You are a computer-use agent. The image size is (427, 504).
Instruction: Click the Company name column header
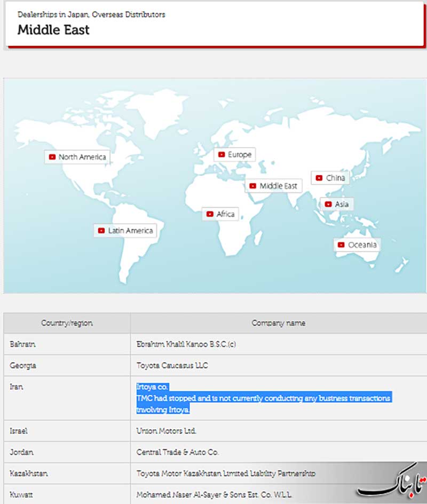click(278, 323)
